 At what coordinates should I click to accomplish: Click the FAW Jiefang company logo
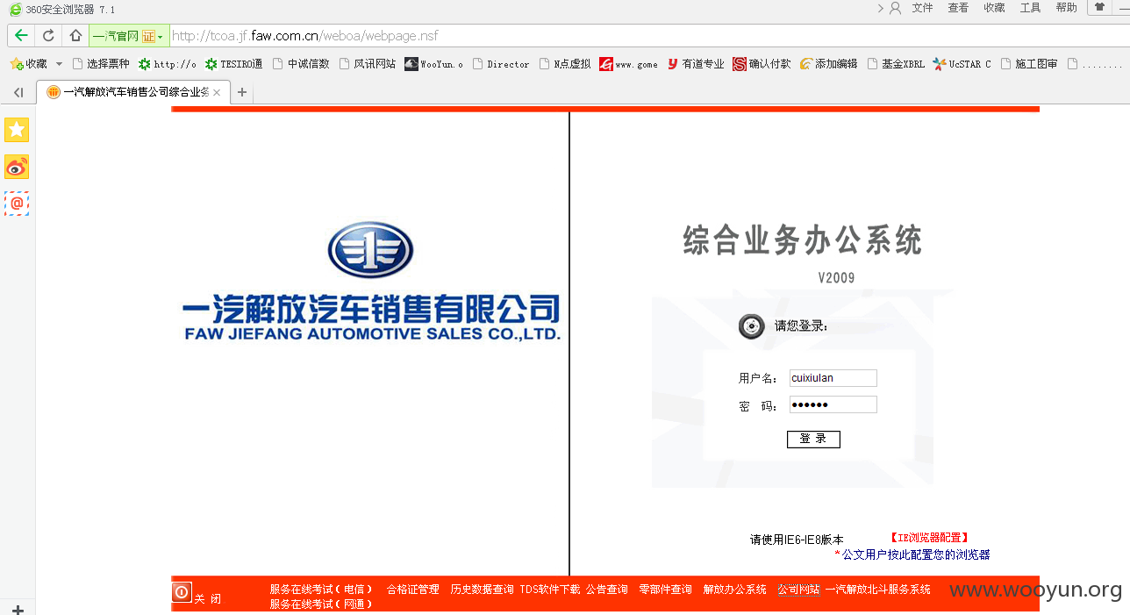point(370,281)
